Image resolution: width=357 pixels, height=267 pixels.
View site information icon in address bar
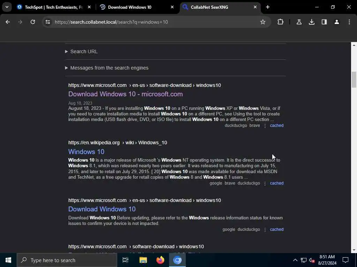47,22
